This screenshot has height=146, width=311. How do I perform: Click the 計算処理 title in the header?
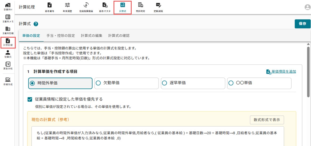coord(27,7)
